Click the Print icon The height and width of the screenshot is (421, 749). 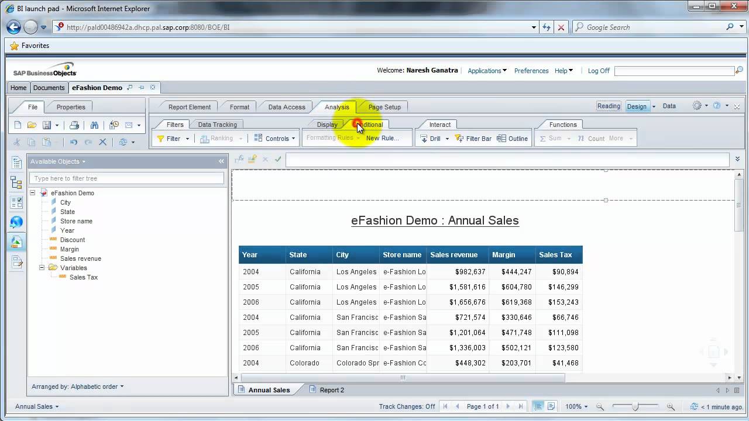74,125
